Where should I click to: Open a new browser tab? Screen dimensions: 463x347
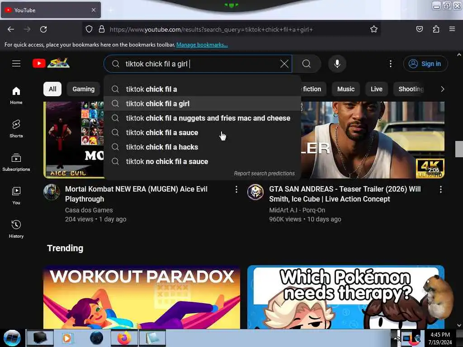111,10
